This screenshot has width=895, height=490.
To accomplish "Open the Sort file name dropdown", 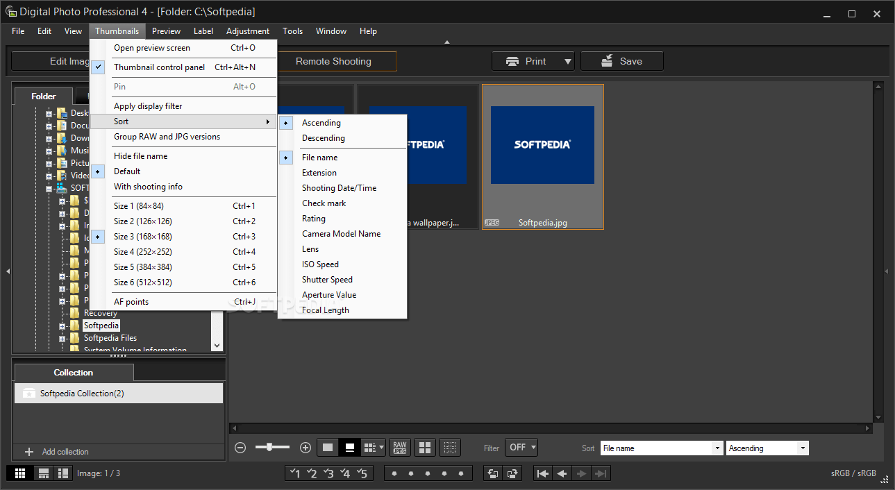I will click(x=660, y=447).
